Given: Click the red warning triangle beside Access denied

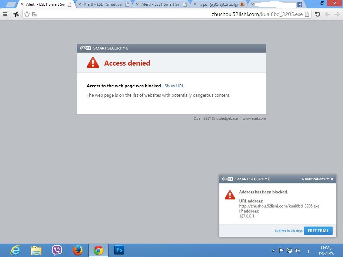Looking at the screenshot, I should 93,63.
